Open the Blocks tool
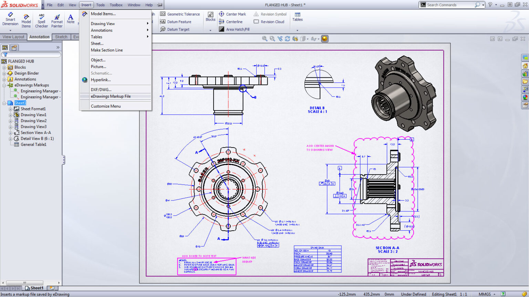The image size is (529, 297). 210,17
